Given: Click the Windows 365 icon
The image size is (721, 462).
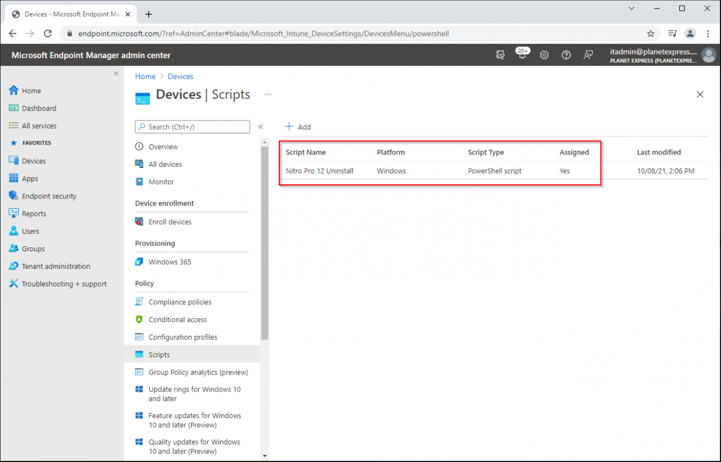Looking at the screenshot, I should [139, 262].
